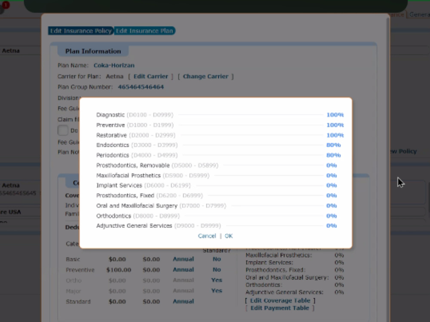430x322 pixels.
Task: Edit Prosthodontics, Fixed 0% value in dialog
Action: (332, 195)
